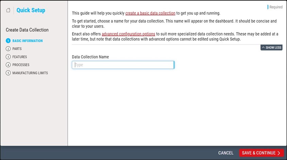Open the Features step
Image resolution: width=287 pixels, height=160 pixels.
(x=16, y=57)
